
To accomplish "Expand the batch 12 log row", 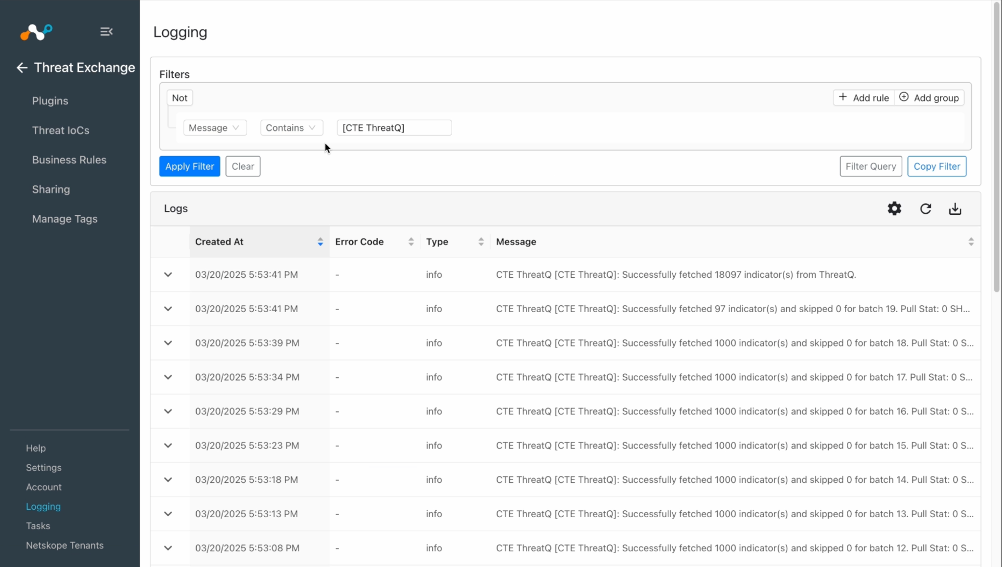I will click(168, 548).
